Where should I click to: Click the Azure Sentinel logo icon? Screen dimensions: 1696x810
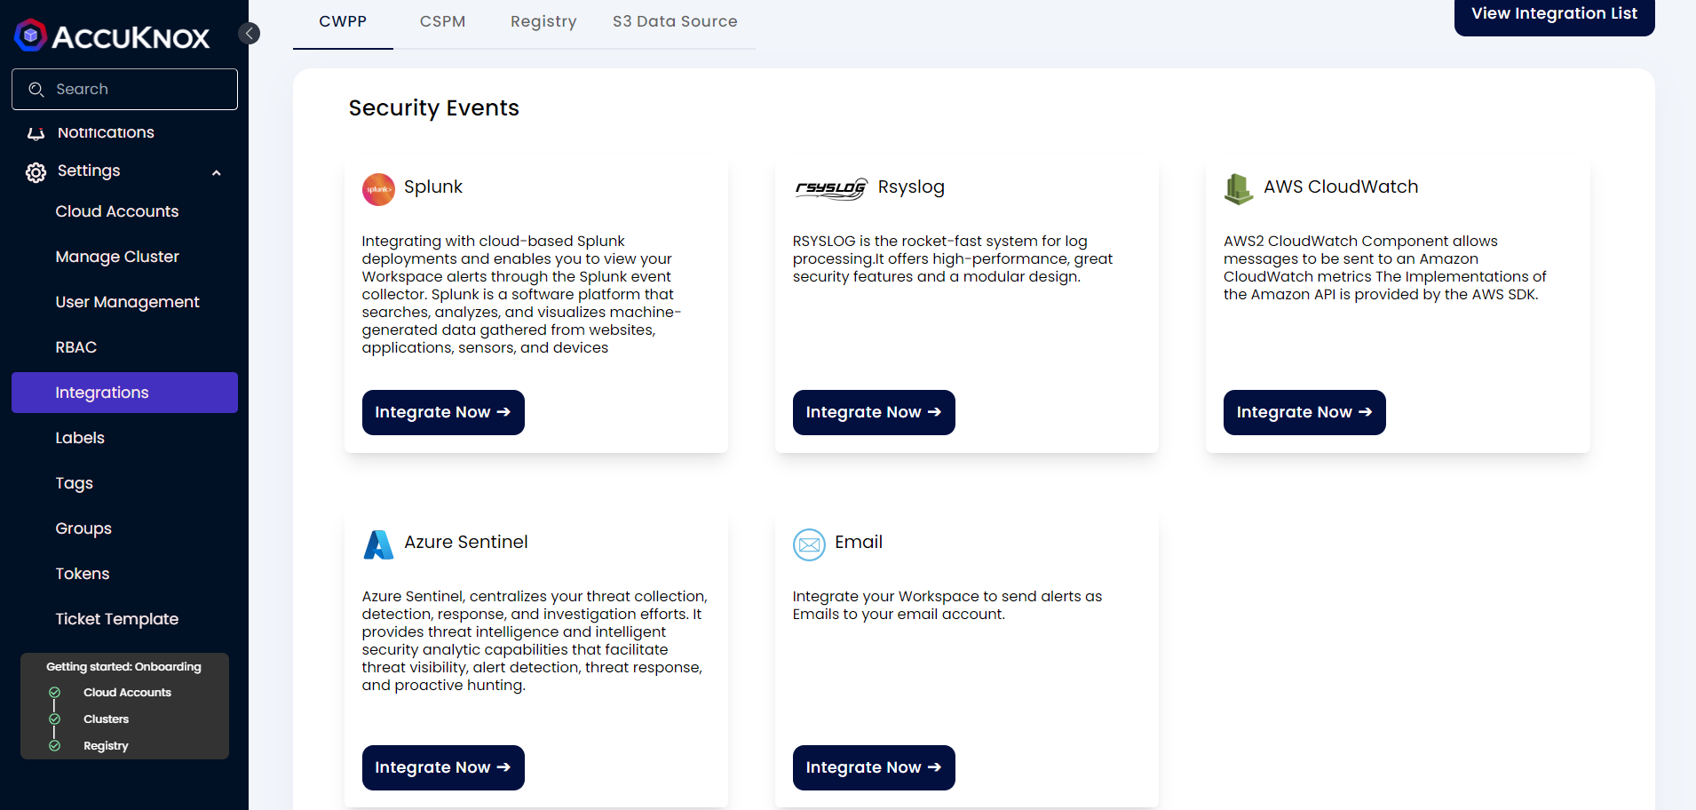[x=378, y=544]
